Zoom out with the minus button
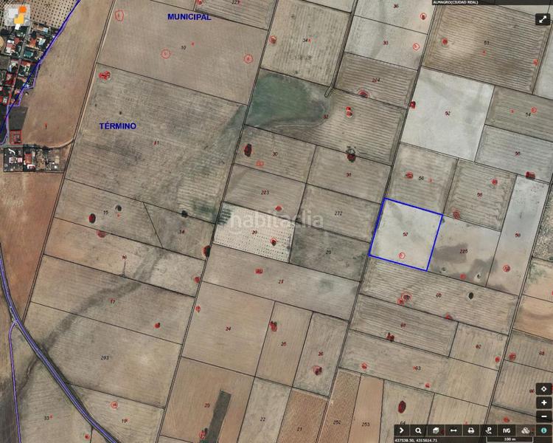 pos(543,416)
